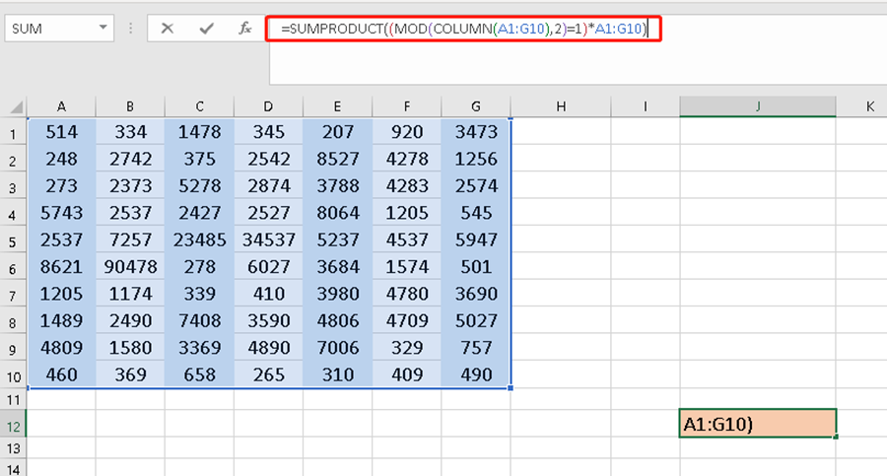Click cell with value 23485
Viewport: 887px width, 476px height.
pos(199,240)
